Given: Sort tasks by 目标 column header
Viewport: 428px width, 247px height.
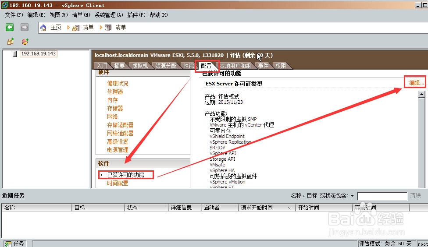Looking at the screenshot, I should point(98,208).
